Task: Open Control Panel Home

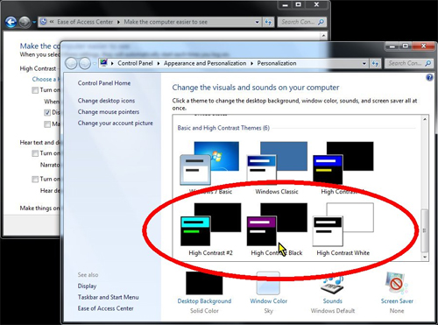Action: [104, 83]
